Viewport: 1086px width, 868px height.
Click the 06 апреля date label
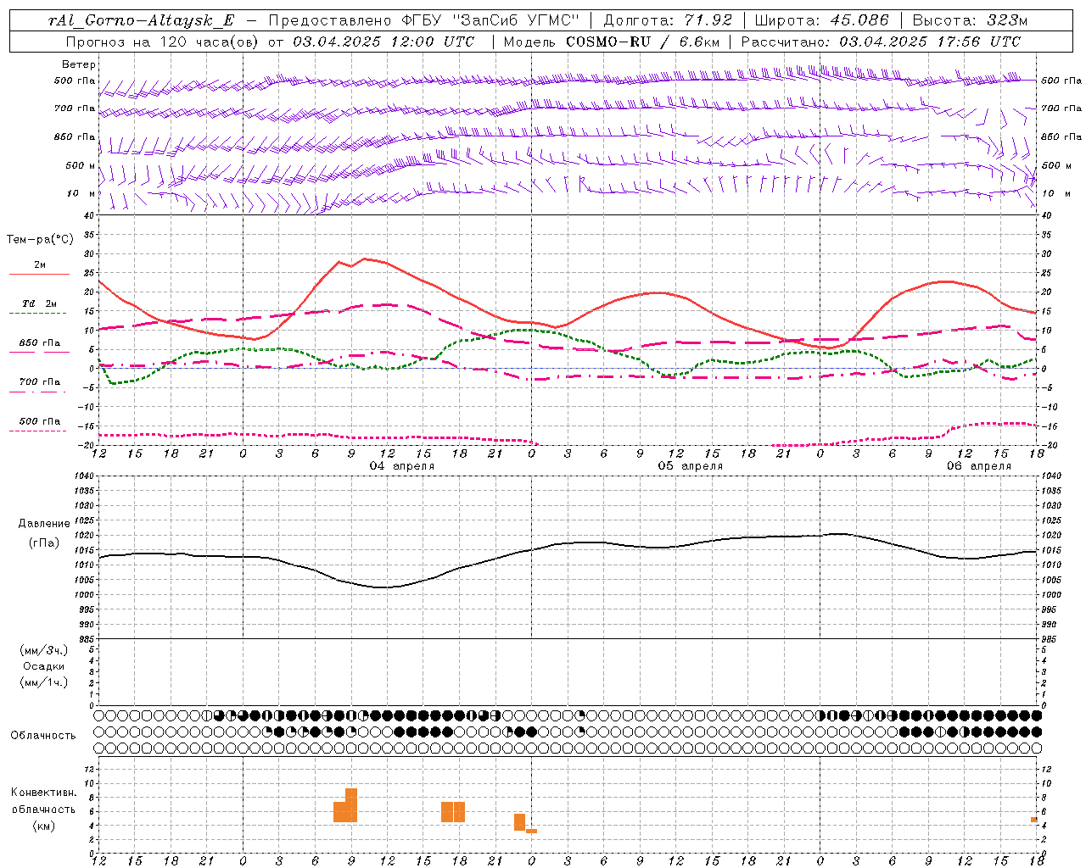tap(979, 466)
